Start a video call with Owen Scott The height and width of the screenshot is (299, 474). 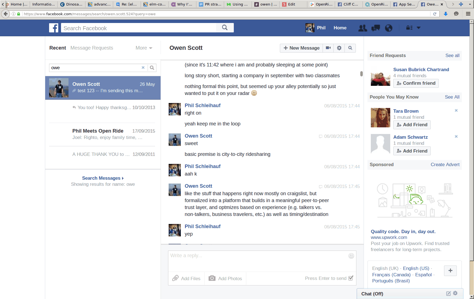(328, 48)
